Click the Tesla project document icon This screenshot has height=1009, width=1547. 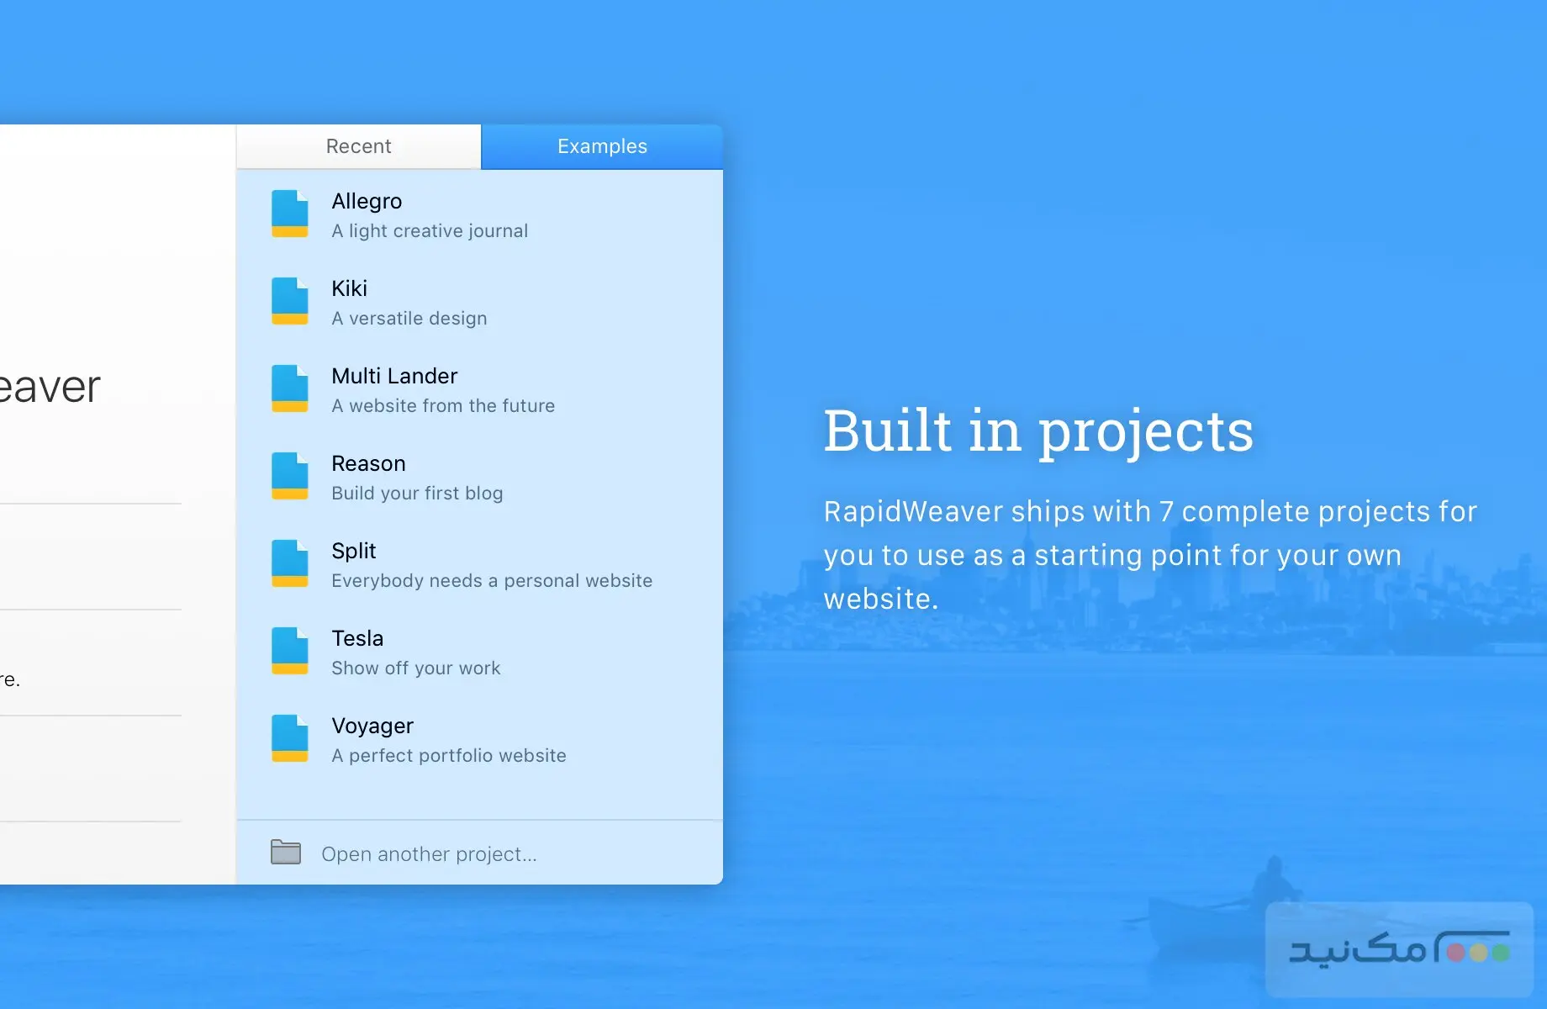point(289,652)
